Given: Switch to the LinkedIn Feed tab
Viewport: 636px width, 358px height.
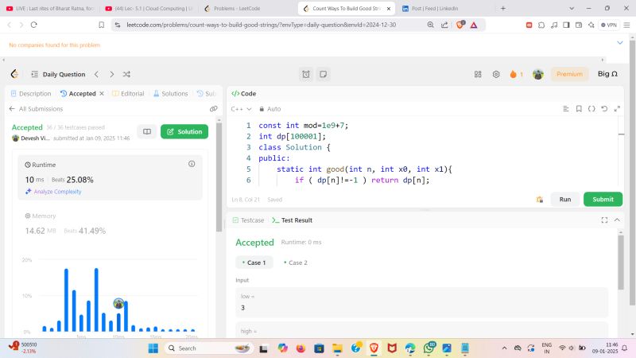Looking at the screenshot, I should [434, 8].
